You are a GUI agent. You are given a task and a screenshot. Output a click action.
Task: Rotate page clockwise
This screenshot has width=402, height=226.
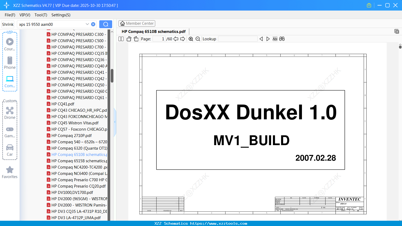point(136,39)
